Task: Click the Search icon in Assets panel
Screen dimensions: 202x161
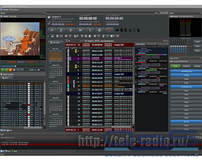Action: 3,78
